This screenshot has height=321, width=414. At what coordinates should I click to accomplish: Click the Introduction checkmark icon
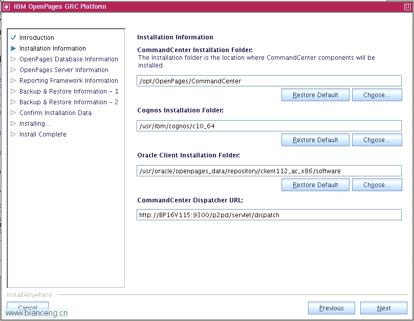13,37
